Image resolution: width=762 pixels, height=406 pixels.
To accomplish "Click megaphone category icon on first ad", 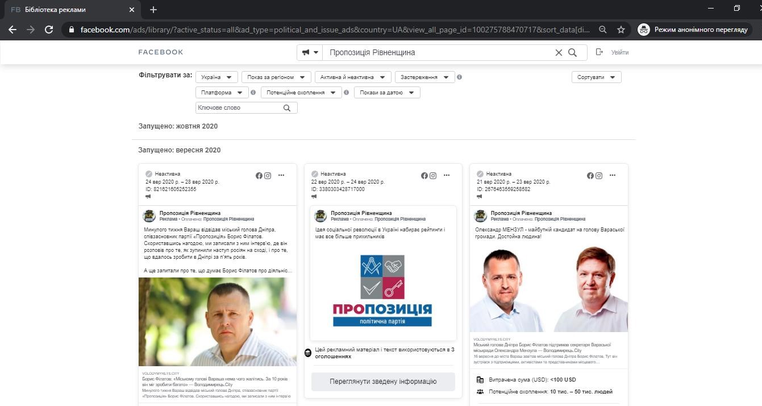I will click(148, 197).
